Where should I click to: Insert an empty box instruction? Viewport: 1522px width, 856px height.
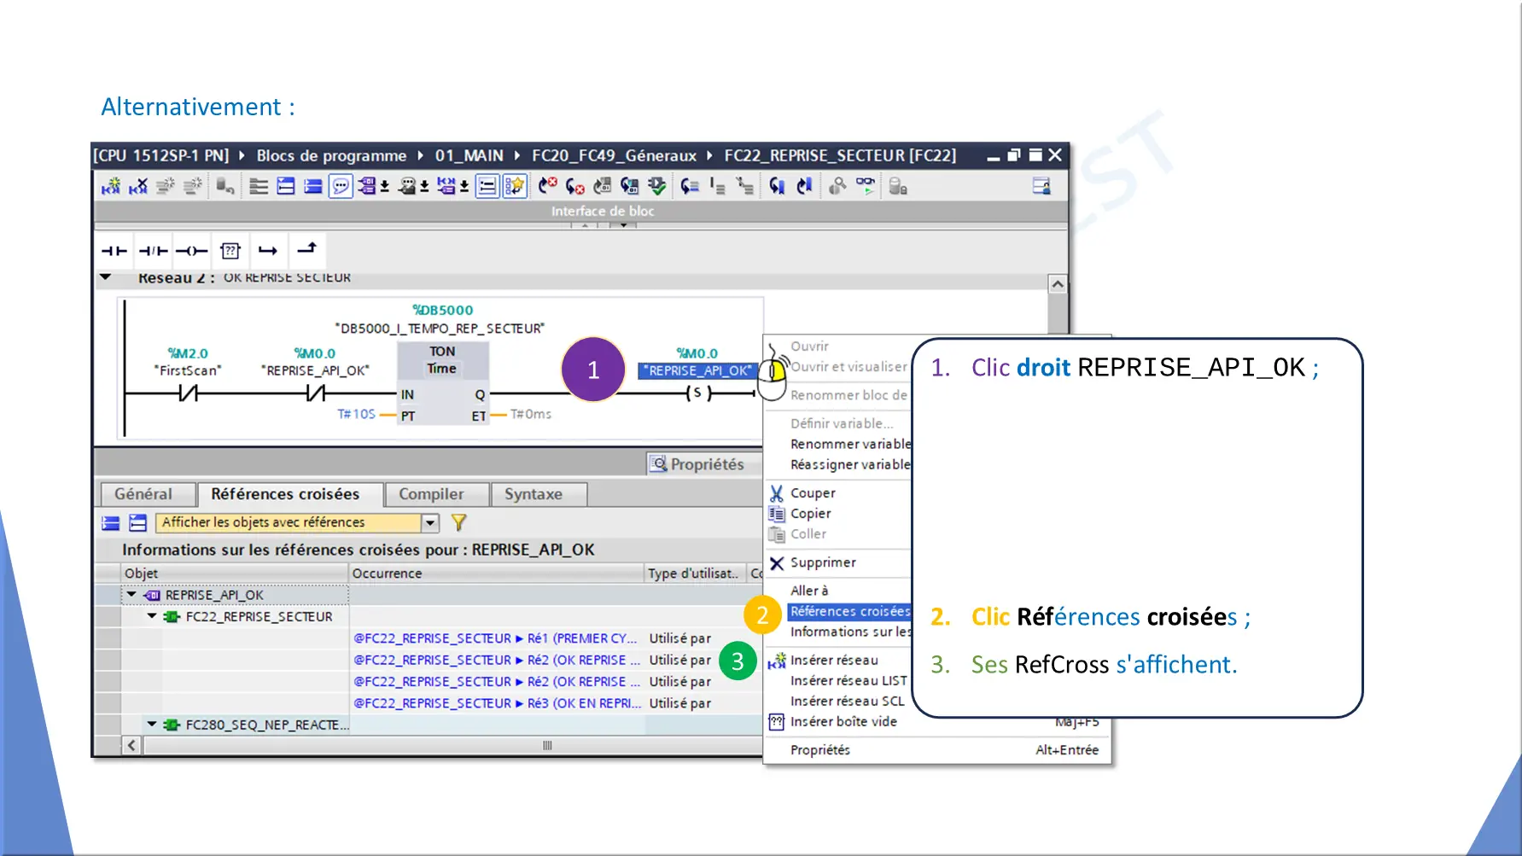230,250
